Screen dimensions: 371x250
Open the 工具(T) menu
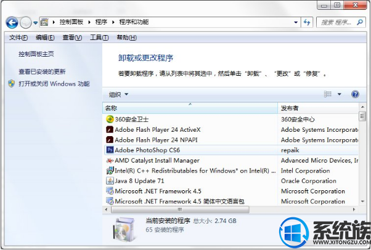point(99,38)
